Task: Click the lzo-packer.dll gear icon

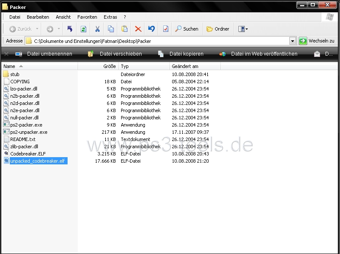Action: pos(6,88)
